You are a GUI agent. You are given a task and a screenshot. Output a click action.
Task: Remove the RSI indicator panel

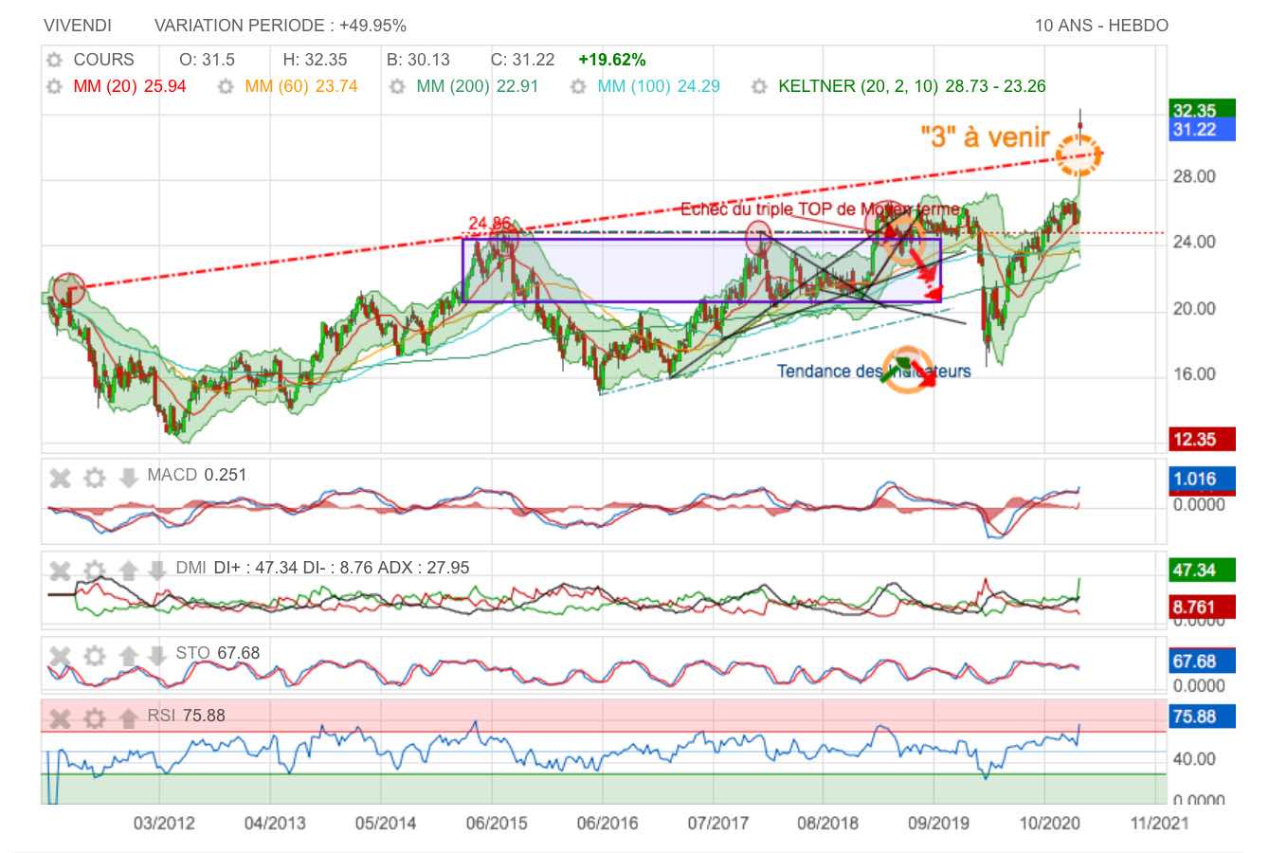tap(61, 718)
